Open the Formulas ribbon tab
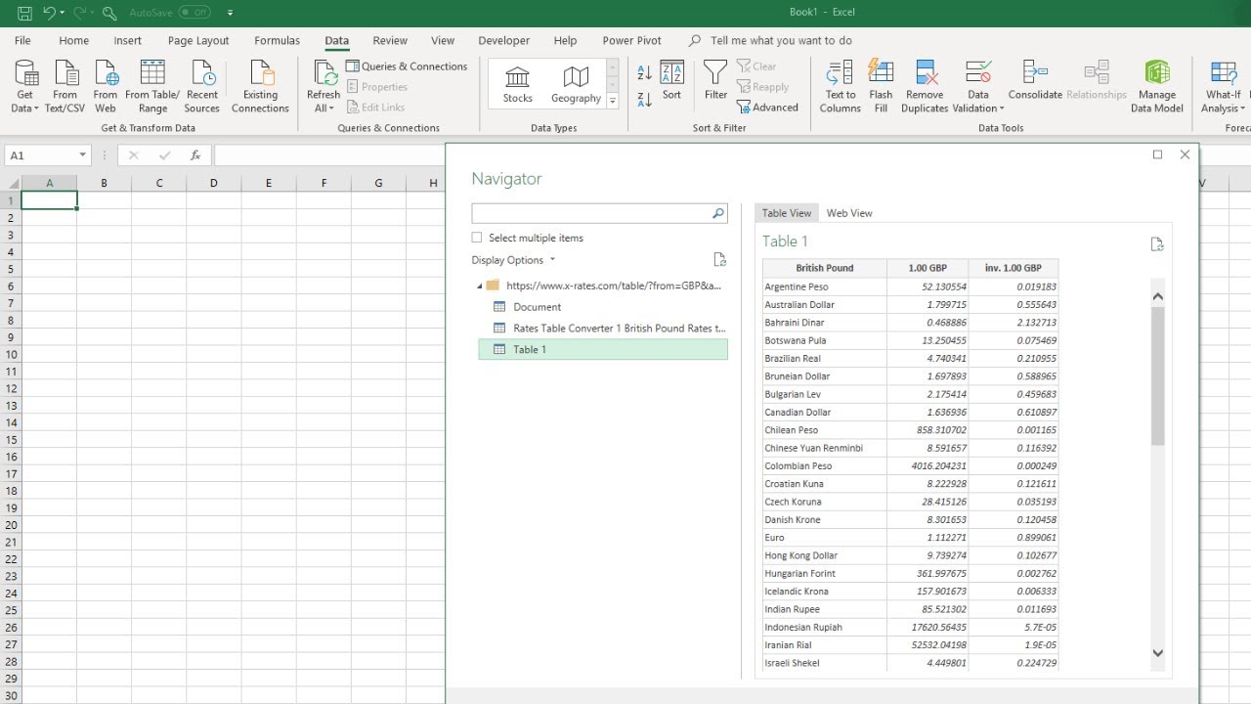 pos(277,41)
